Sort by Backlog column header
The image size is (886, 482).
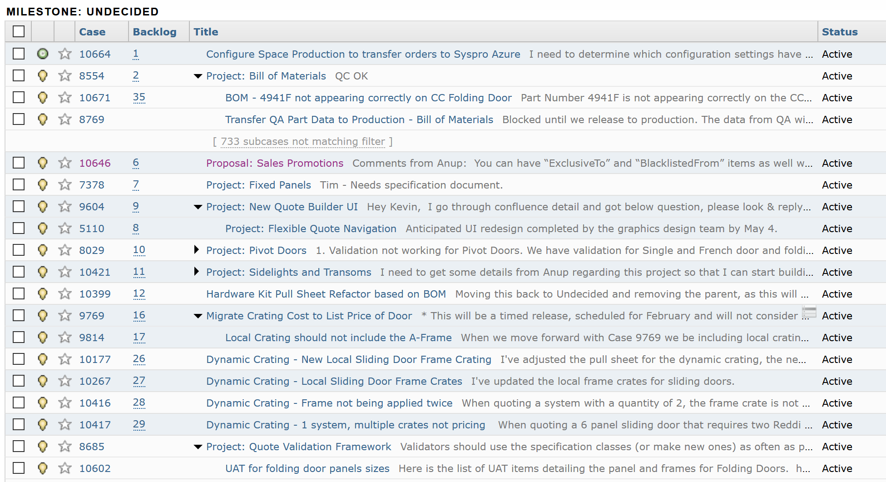click(154, 32)
